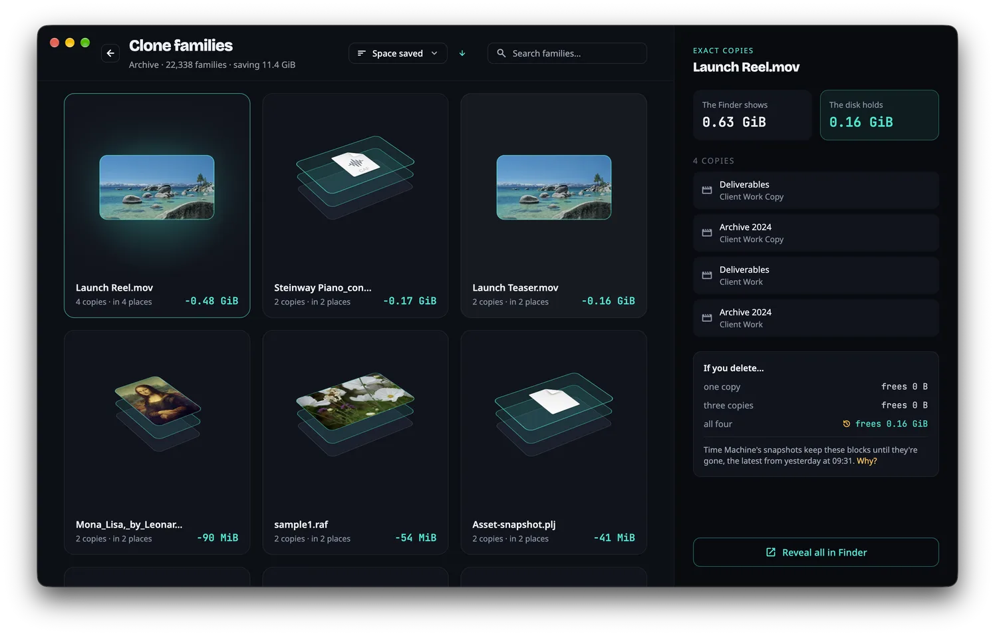995x636 pixels.
Task: Click Reveal all in Finder button
Action: coord(816,552)
